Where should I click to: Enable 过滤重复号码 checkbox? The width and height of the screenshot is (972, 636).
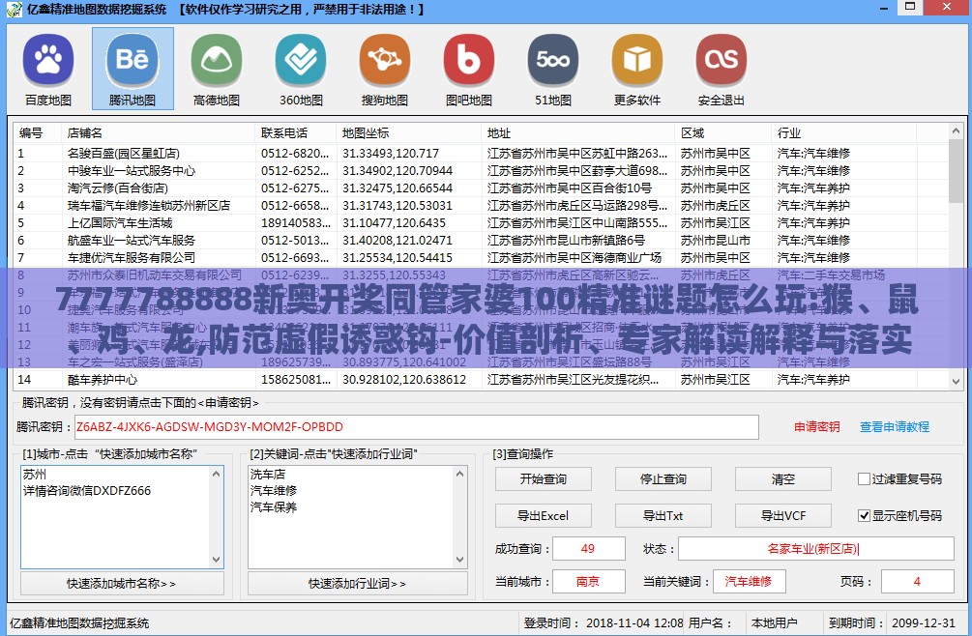coord(864,478)
